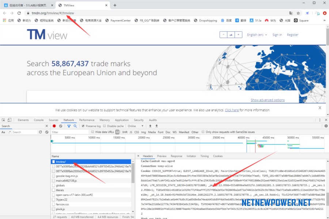Go back in browser history
The image size is (329, 219).
click(x=5, y=13)
